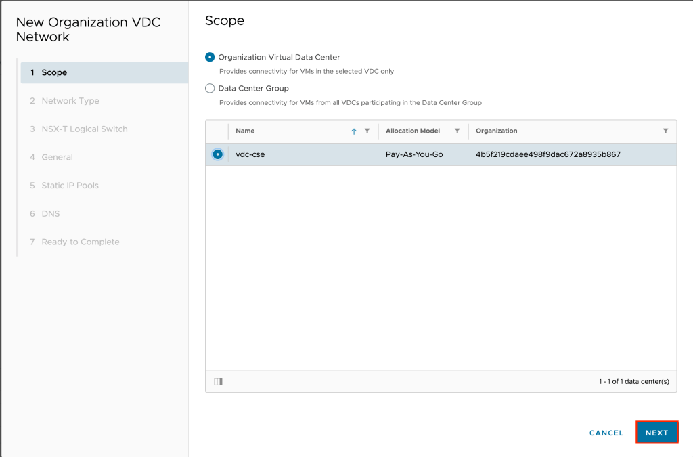Go to Ready to Complete step
Viewport: 693px width, 457px height.
coord(80,242)
